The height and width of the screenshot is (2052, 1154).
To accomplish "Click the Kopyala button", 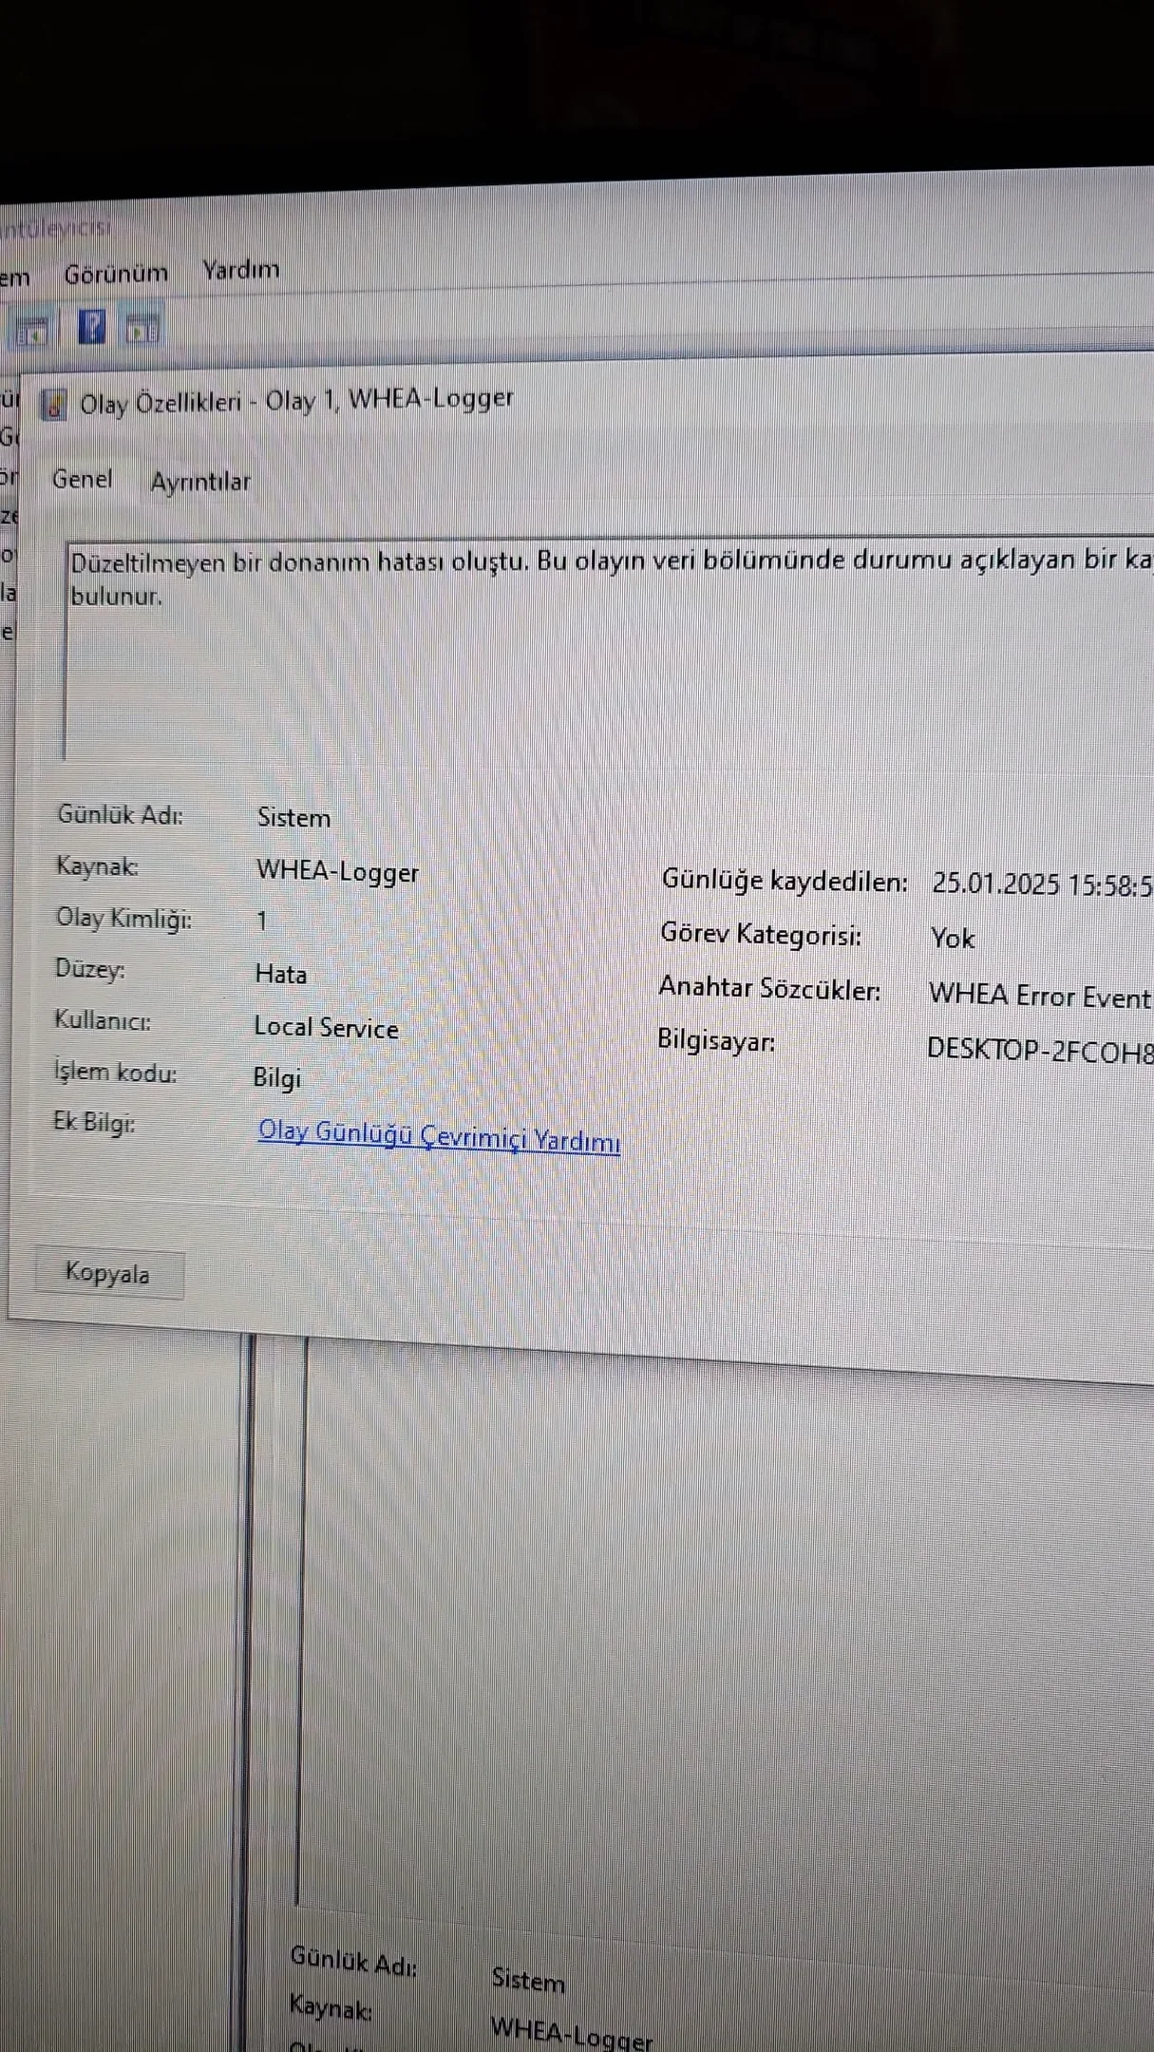I will pos(108,1273).
